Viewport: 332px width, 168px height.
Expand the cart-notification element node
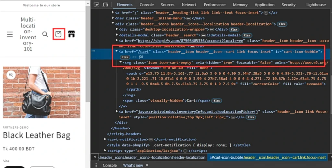point(105,139)
